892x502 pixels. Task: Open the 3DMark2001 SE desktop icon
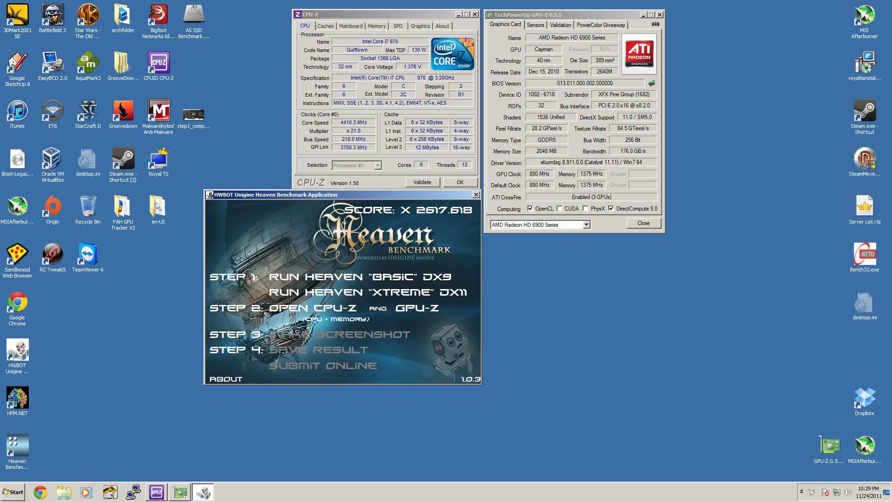pos(17,21)
